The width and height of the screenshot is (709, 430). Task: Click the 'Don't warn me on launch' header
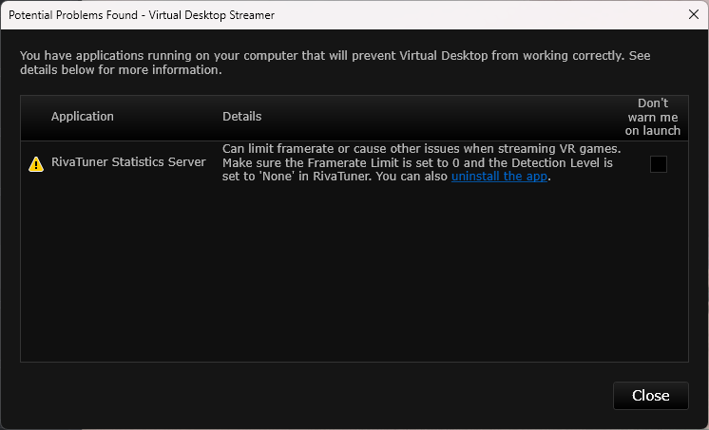(652, 117)
